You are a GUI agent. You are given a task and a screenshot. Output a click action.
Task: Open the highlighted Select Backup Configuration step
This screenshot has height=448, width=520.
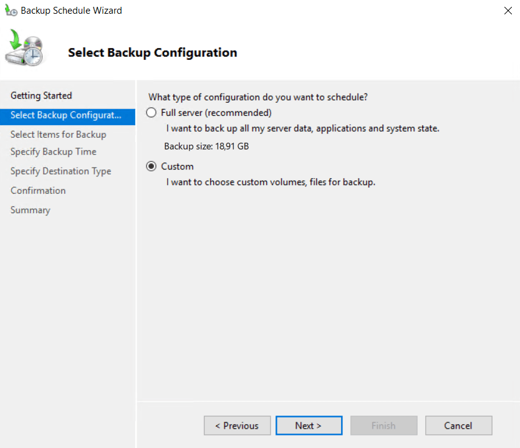pos(65,115)
